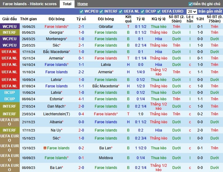Toggle the UEFA NL checkbox
223x172 pixels.
click(x=121, y=11)
